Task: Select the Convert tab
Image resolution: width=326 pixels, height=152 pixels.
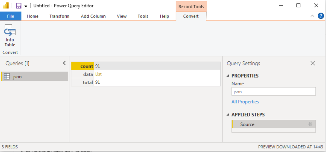Action: click(x=191, y=16)
